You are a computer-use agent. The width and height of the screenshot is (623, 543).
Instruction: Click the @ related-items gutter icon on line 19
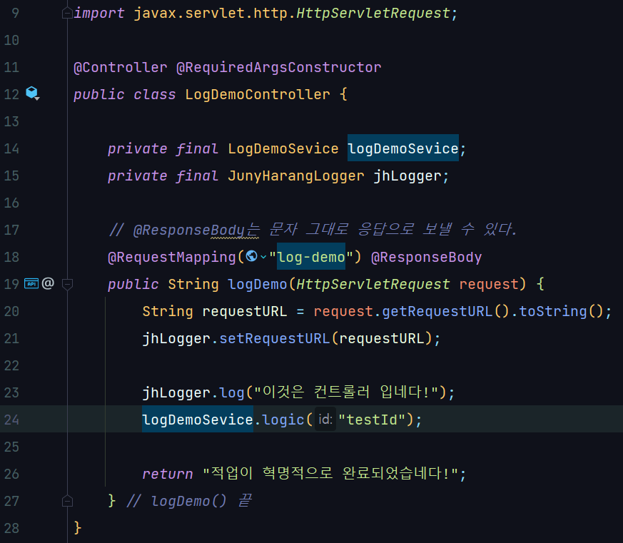[48, 283]
